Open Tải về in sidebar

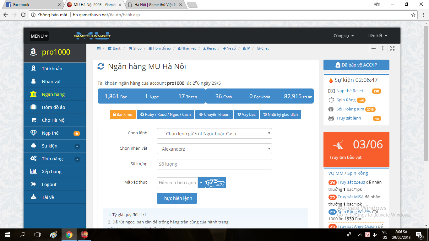pos(55,197)
